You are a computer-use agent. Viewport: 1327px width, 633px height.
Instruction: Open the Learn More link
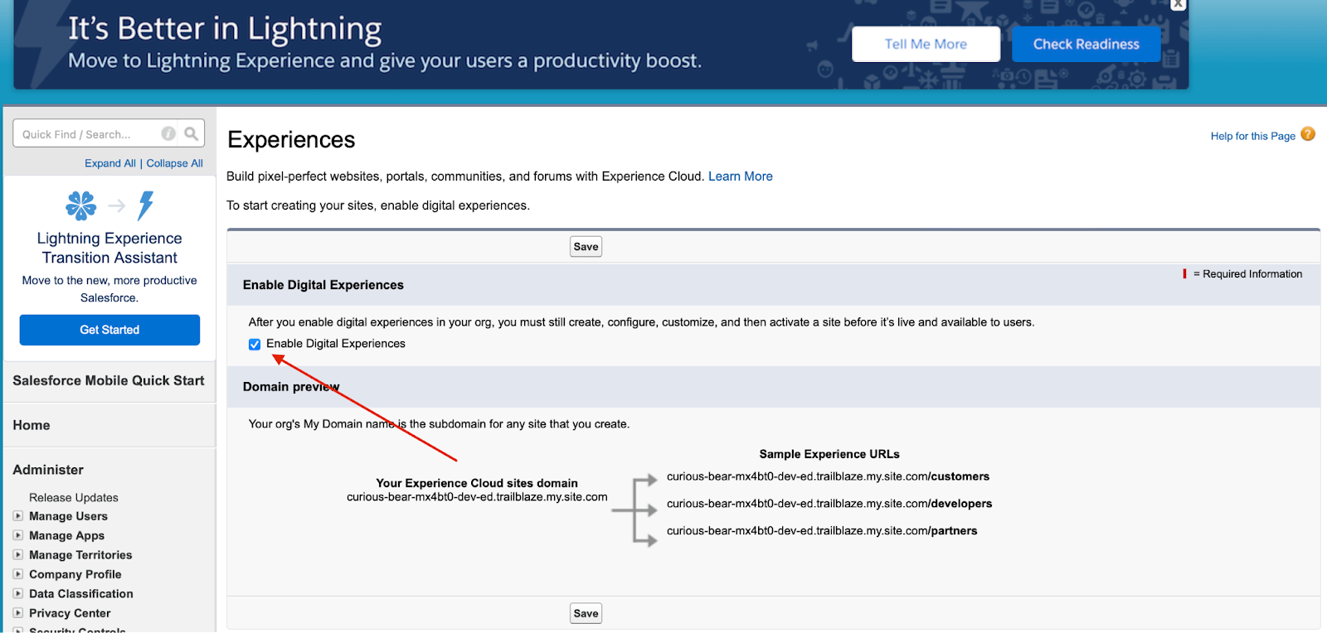click(x=740, y=176)
